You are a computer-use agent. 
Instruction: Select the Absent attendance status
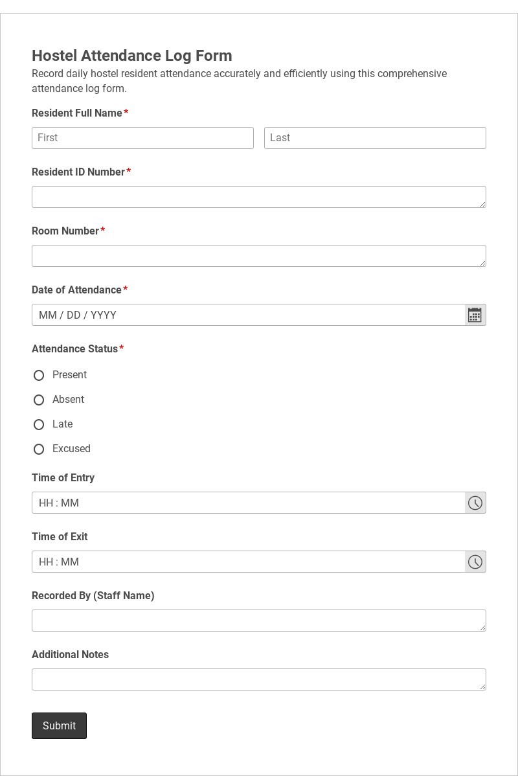pyautogui.click(x=39, y=400)
